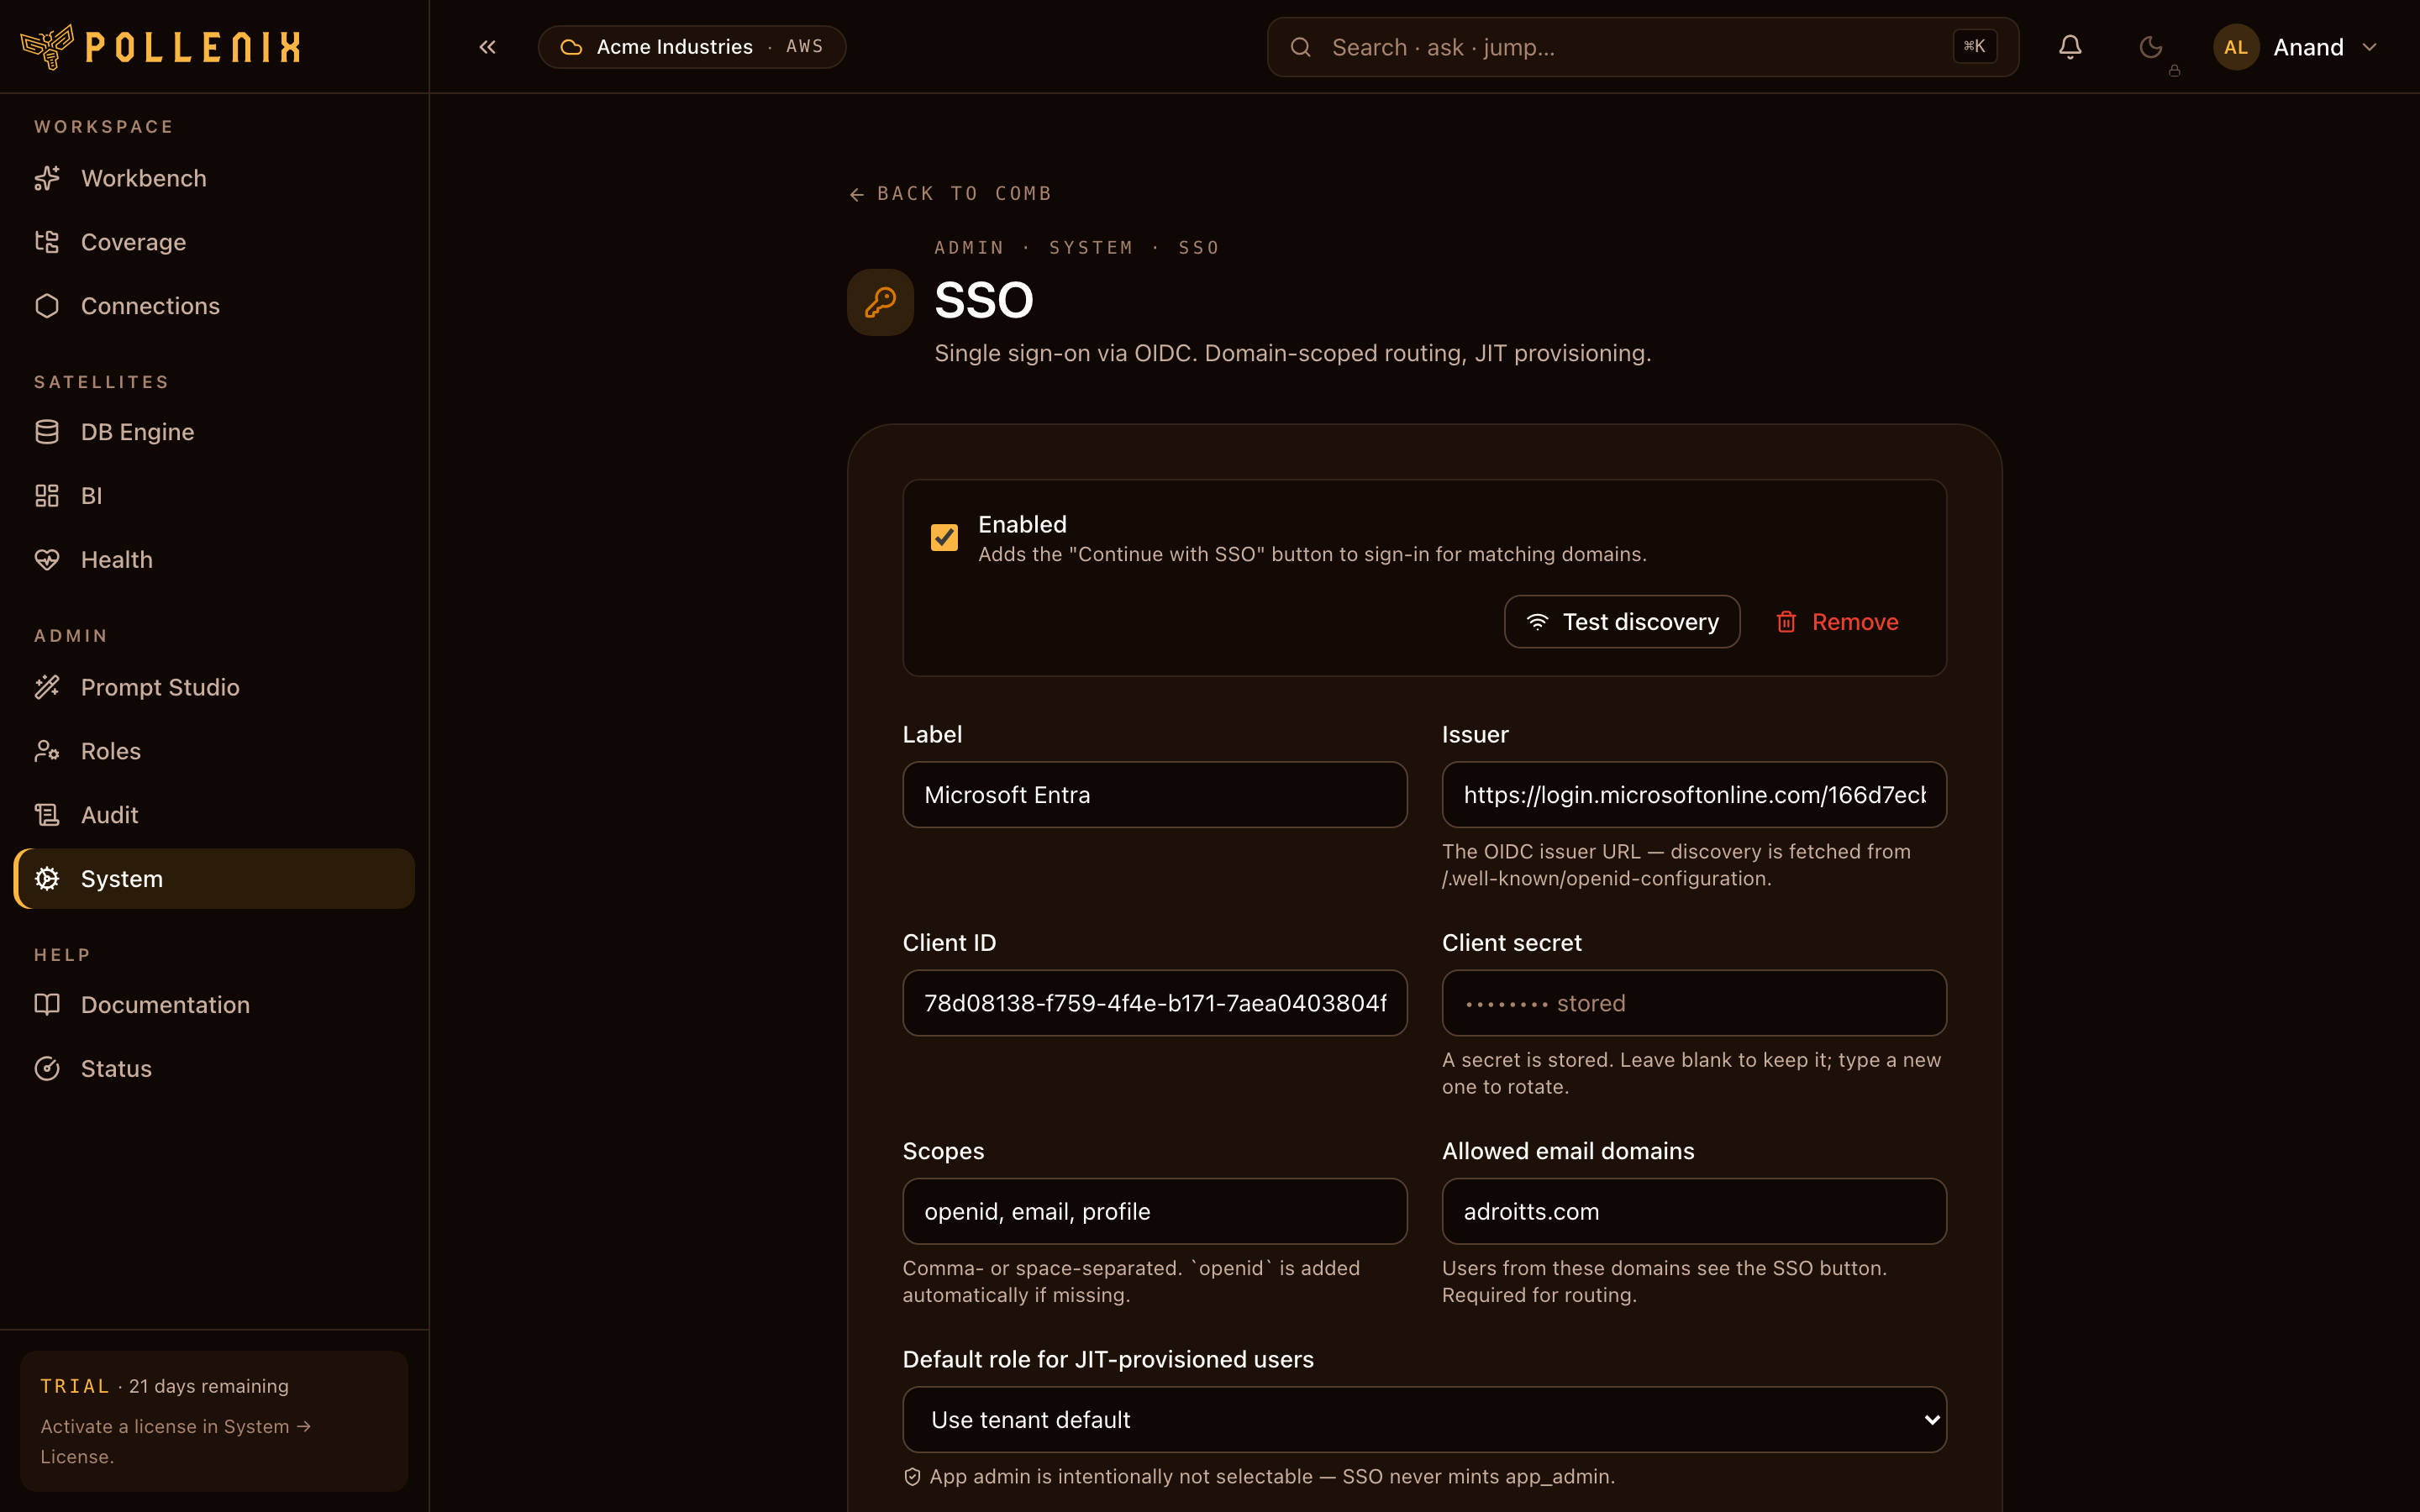Edit the Label field Microsoft Entra
Screen dimensions: 2420x1512
(1155, 795)
